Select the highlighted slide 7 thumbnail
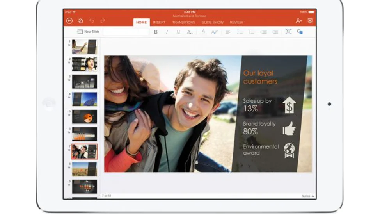 click(x=84, y=152)
